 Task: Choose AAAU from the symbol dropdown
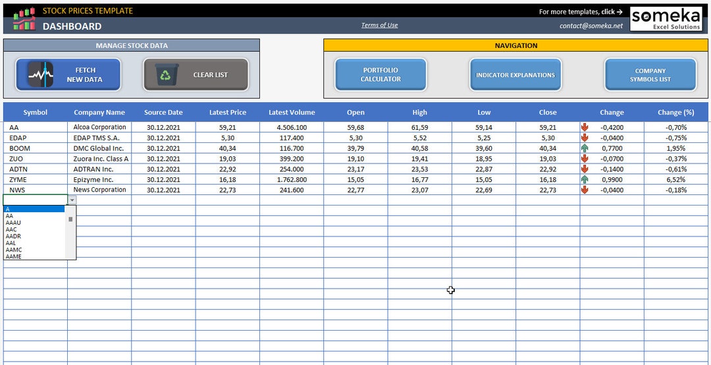34,223
